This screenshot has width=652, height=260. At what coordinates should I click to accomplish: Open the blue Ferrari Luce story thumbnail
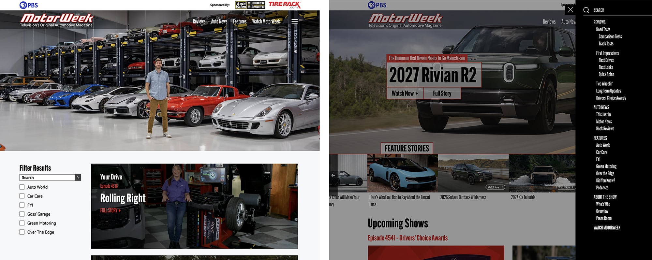click(x=403, y=173)
